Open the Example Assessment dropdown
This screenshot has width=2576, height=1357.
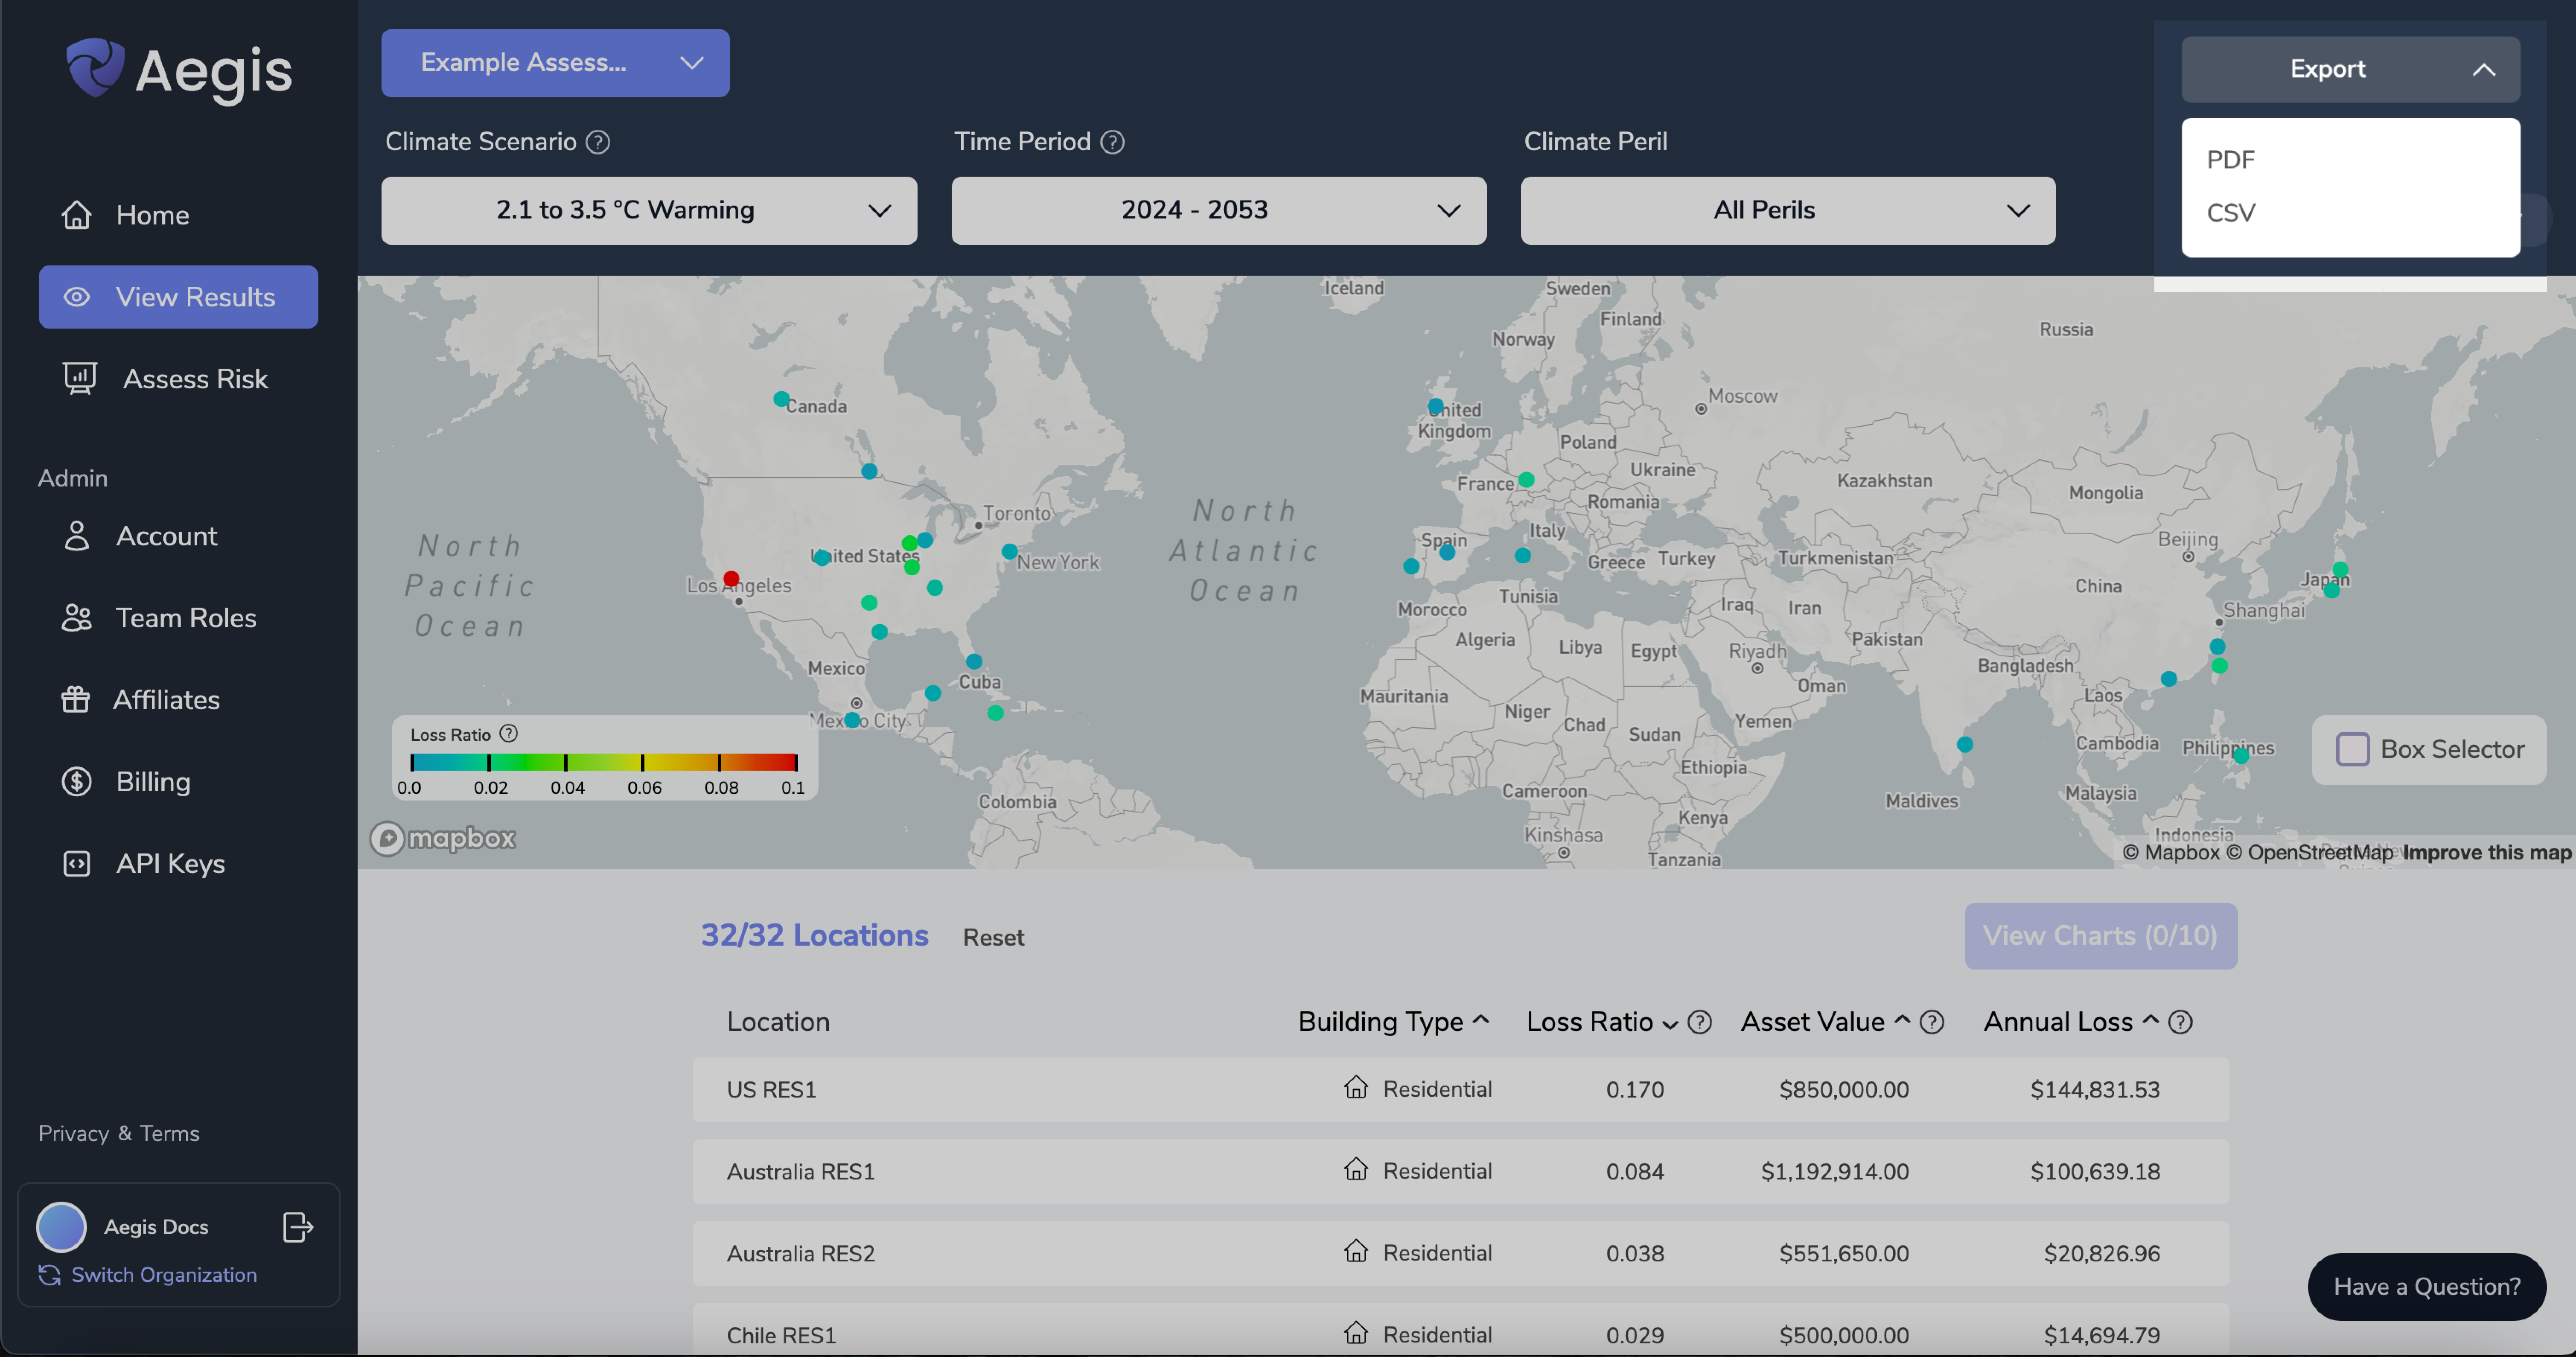(x=555, y=63)
